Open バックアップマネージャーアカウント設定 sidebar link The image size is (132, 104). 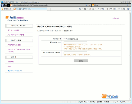19,50
